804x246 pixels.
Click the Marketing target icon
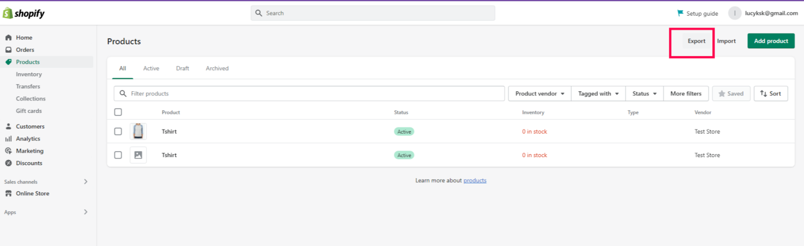(9, 151)
